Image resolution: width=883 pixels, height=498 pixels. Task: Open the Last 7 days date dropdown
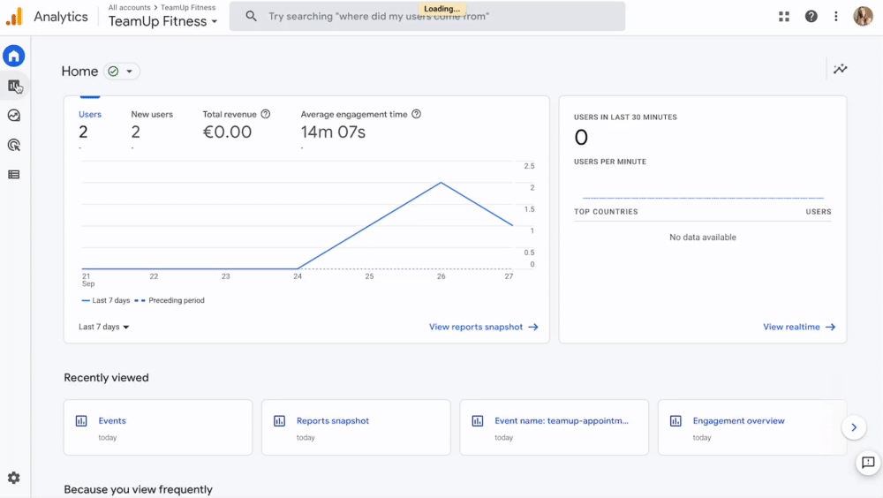[104, 327]
